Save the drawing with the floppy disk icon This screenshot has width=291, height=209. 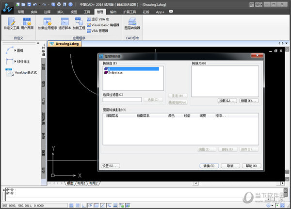coord(29,4)
